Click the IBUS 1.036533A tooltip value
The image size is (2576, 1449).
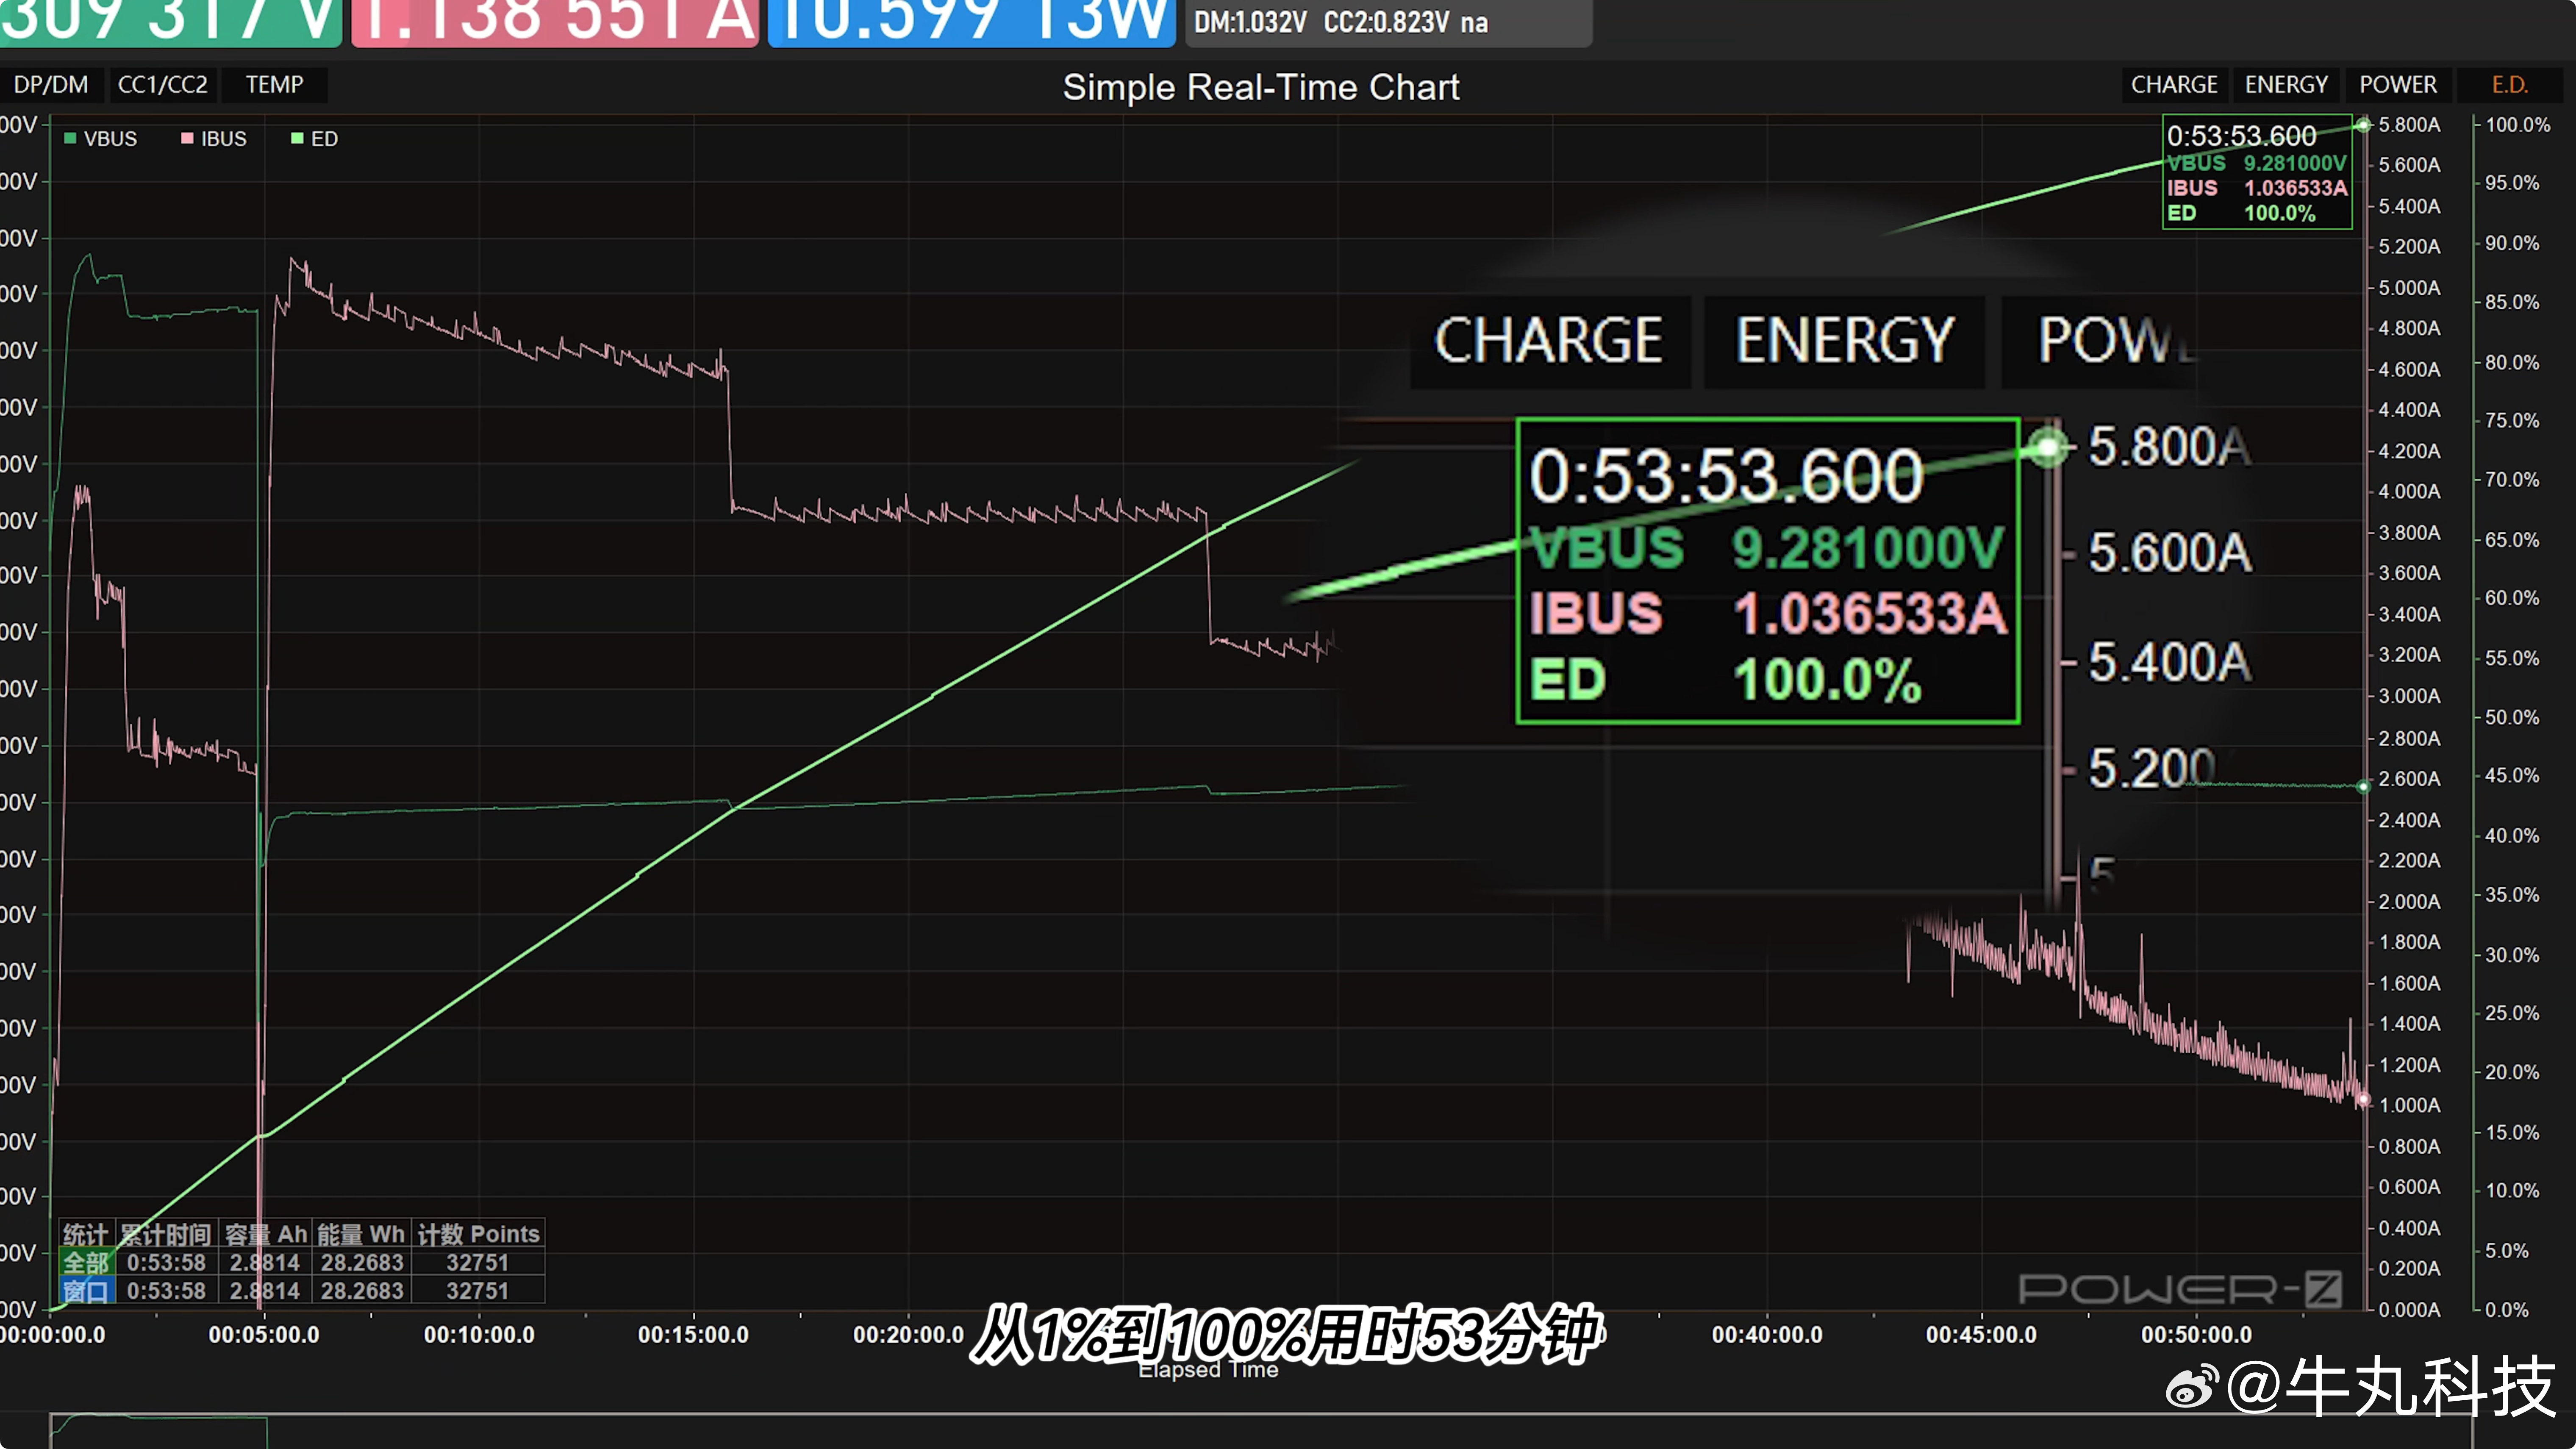[x=2295, y=188]
